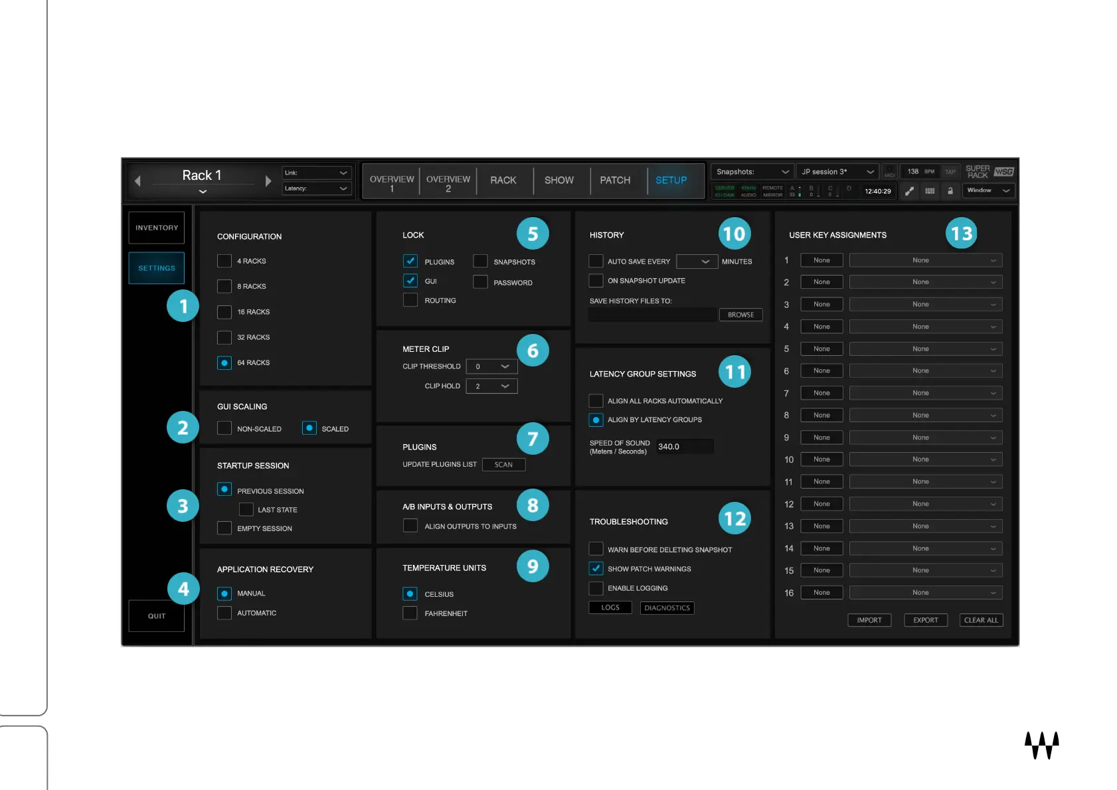Enable Password lock checkbox

(480, 282)
